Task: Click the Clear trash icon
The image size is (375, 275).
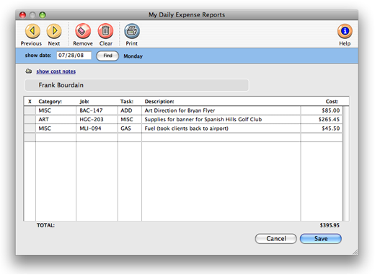Action: coord(105,31)
